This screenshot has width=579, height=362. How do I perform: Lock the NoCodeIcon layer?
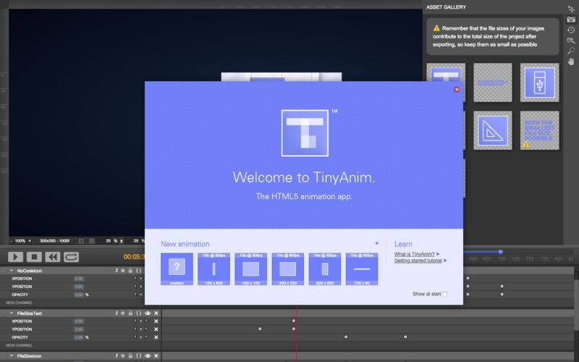tap(130, 271)
